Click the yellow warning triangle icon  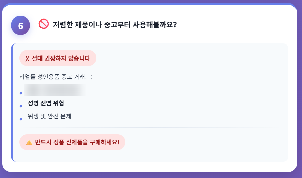[29, 142]
